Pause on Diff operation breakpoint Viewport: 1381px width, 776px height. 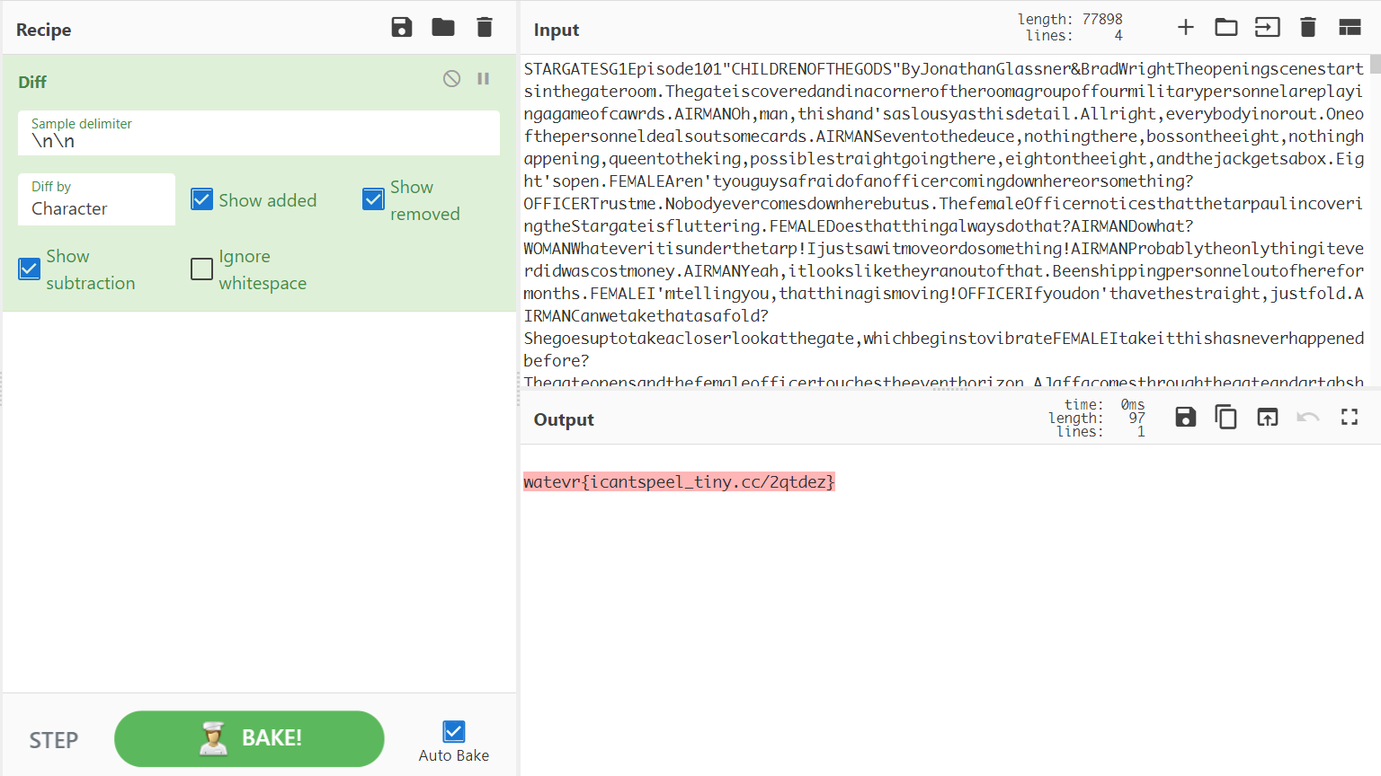click(x=484, y=79)
